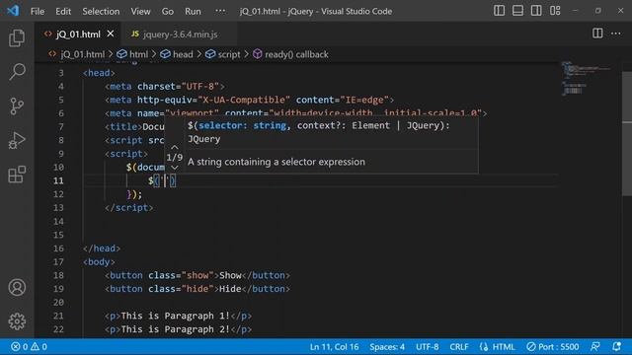Open errors and warnings status item
This screenshot has width=632, height=355.
coord(29,346)
